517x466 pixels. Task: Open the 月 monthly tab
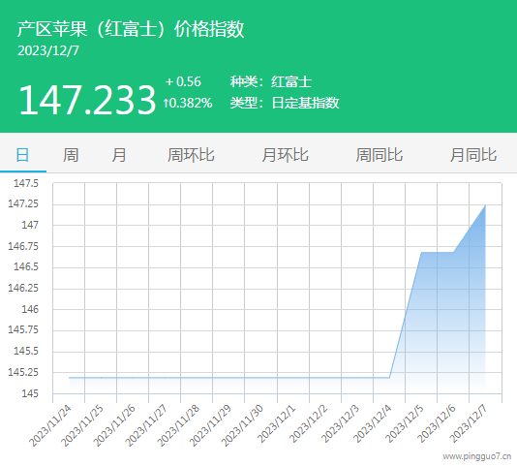click(x=119, y=155)
